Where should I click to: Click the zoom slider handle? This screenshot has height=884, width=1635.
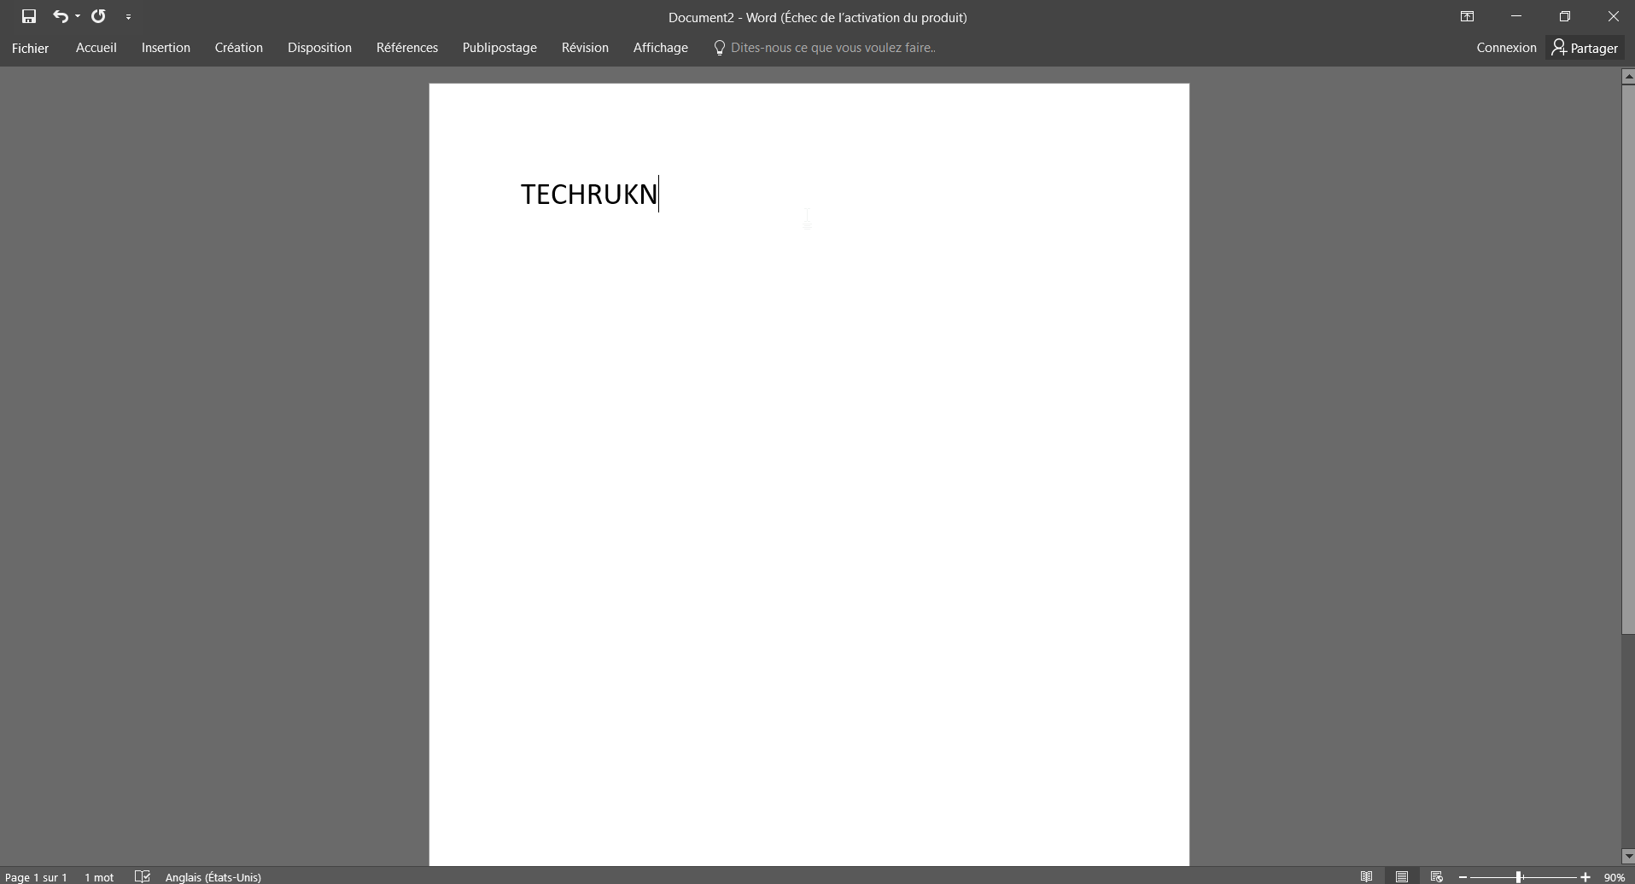[x=1520, y=877]
